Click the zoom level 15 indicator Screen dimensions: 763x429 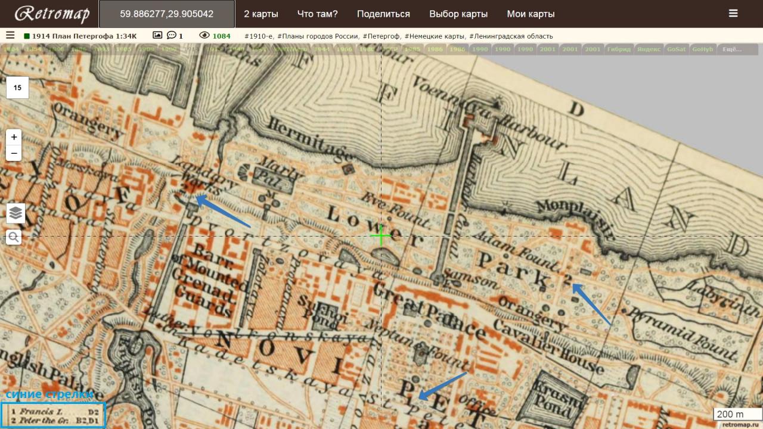coord(17,88)
